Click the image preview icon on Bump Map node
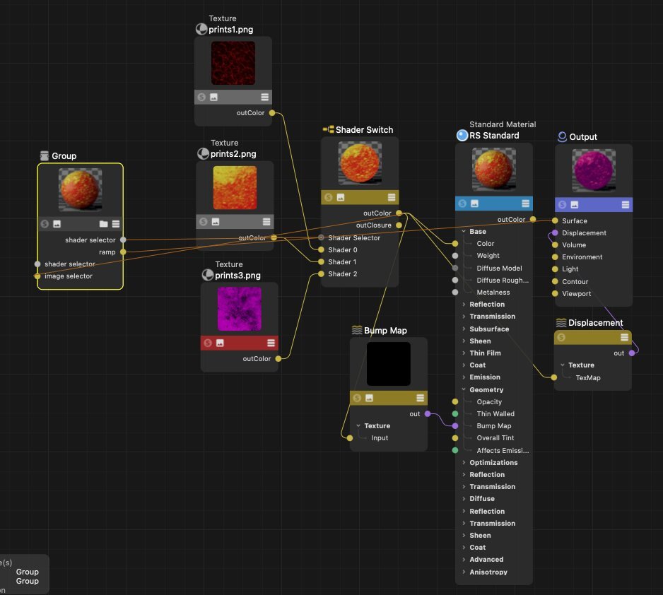 pos(369,398)
